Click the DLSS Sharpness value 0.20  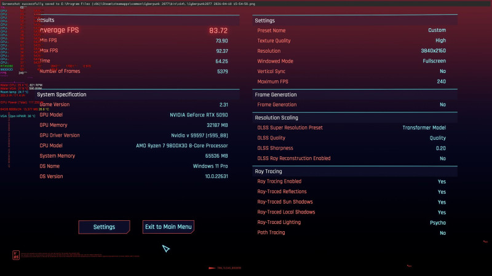click(x=441, y=148)
